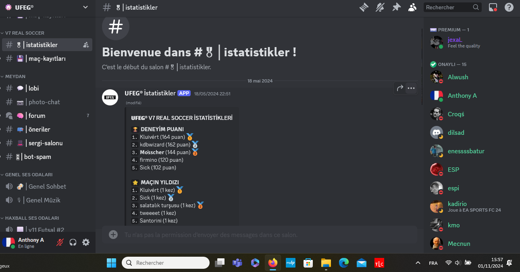Open the forum channel
The image size is (520, 272).
(37, 116)
